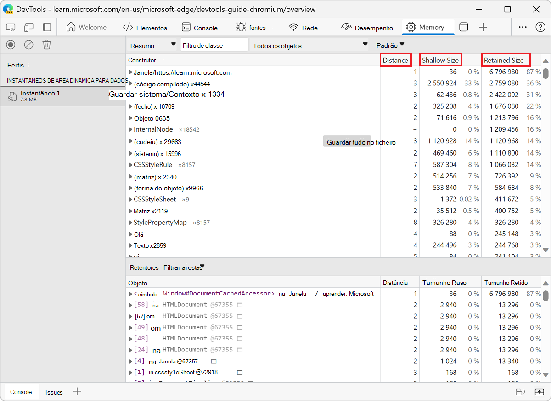Select the Instantâneo 1 snapshot profile
This screenshot has height=401, width=551.
40,96
